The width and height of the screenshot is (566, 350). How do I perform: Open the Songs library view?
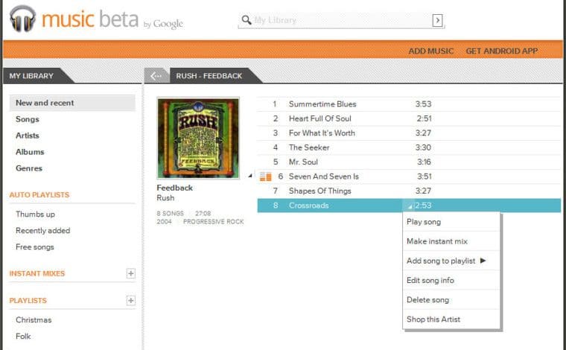28,119
